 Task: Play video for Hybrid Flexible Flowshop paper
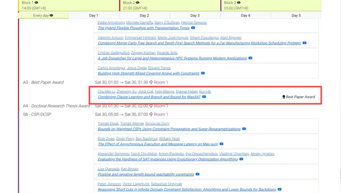pyautogui.click(x=193, y=28)
